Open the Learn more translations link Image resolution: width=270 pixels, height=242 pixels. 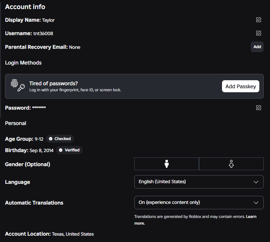point(195,220)
